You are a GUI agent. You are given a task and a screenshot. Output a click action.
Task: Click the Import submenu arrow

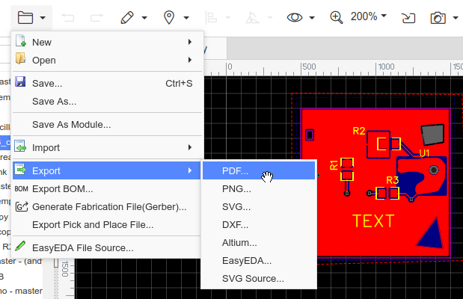(190, 147)
